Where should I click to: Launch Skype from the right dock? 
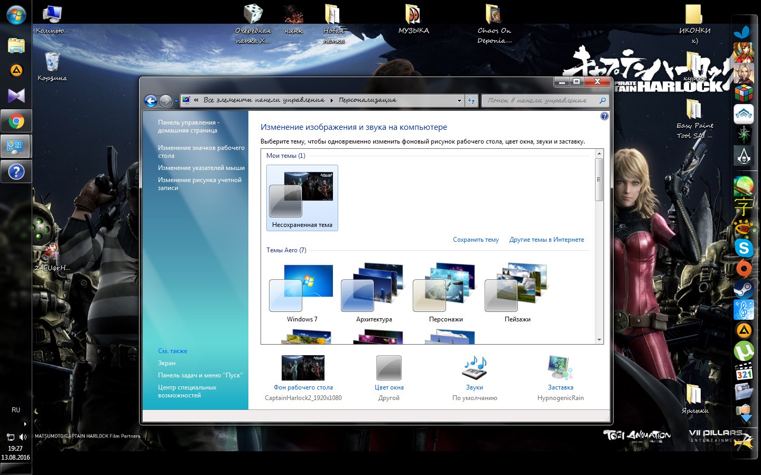(x=744, y=248)
